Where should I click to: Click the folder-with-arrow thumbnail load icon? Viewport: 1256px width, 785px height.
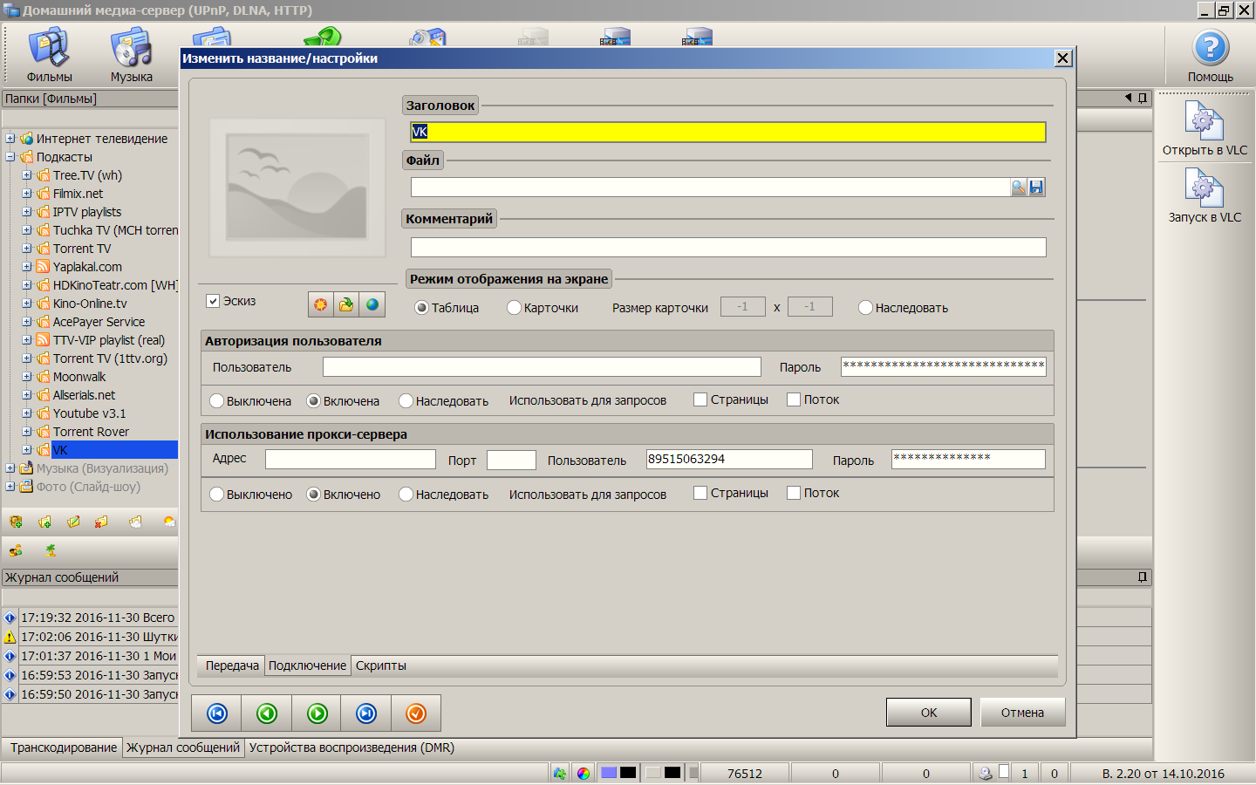click(346, 304)
